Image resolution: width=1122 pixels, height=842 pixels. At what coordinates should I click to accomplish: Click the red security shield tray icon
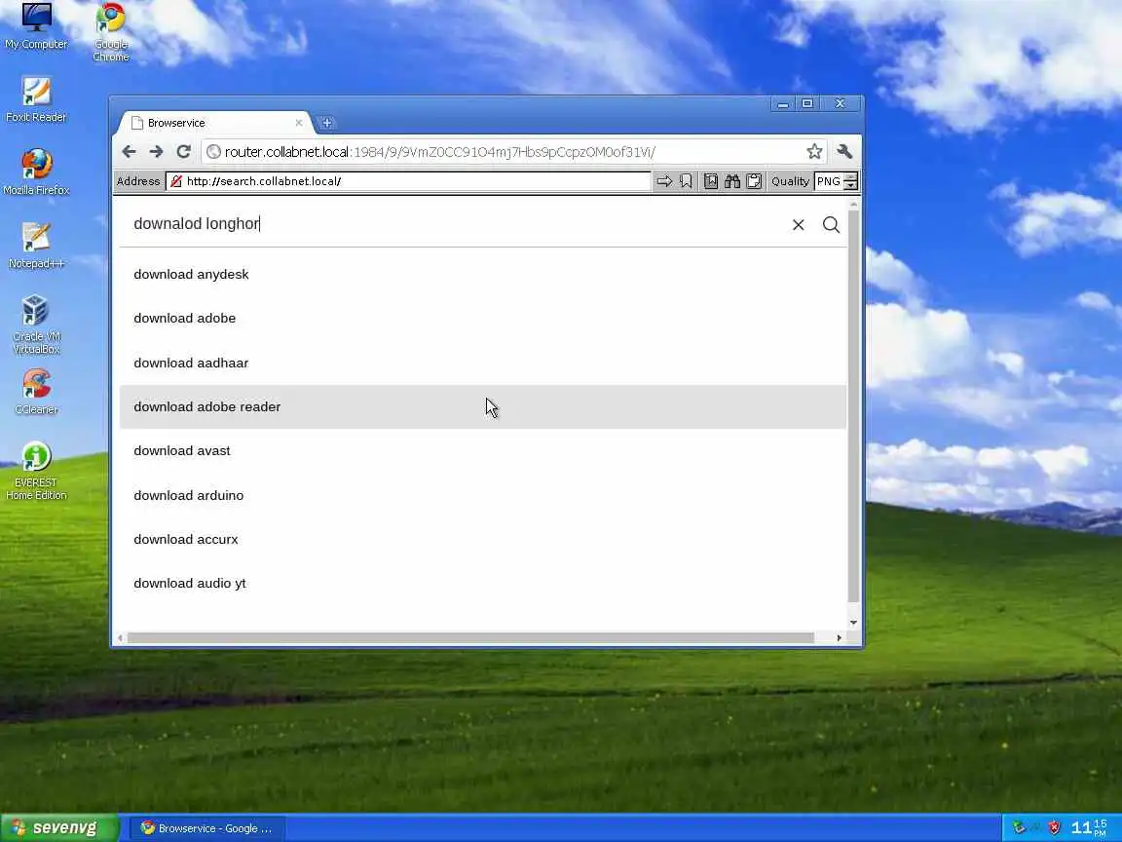(1054, 827)
